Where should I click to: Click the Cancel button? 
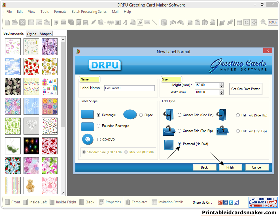[x=257, y=167]
